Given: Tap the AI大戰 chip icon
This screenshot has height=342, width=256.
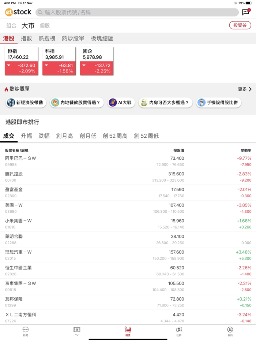Looking at the screenshot, I should point(113,102).
